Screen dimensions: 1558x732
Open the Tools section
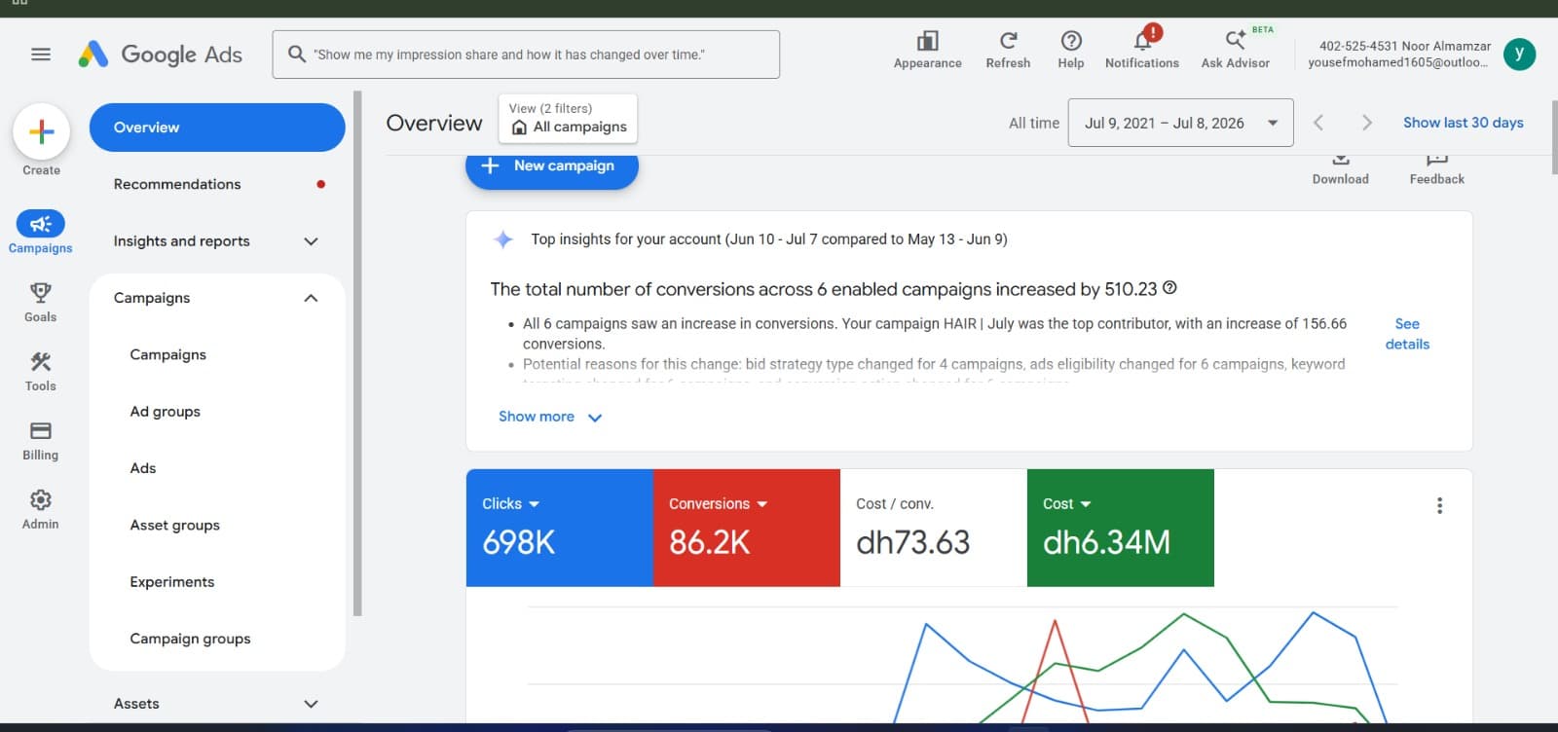pyautogui.click(x=40, y=371)
